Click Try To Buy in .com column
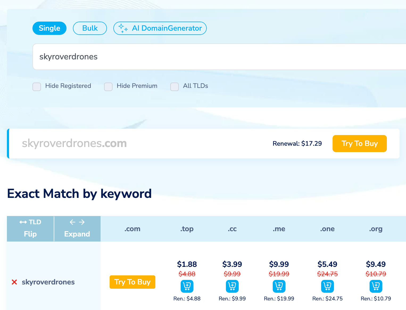The image size is (406, 310). (132, 282)
